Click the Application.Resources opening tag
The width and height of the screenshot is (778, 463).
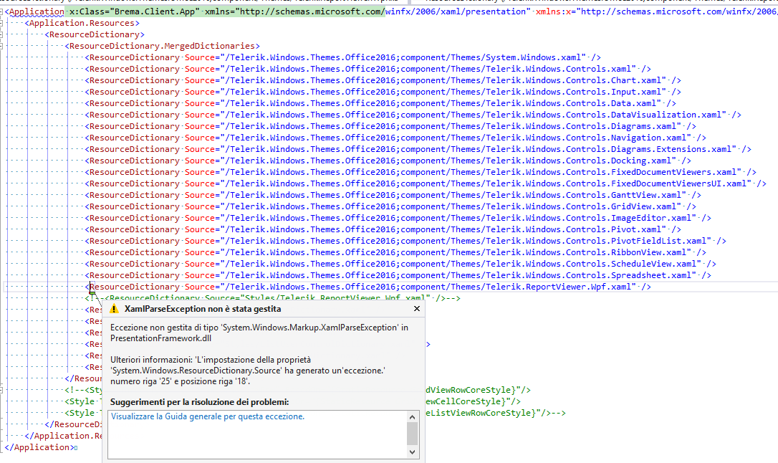[x=82, y=23]
